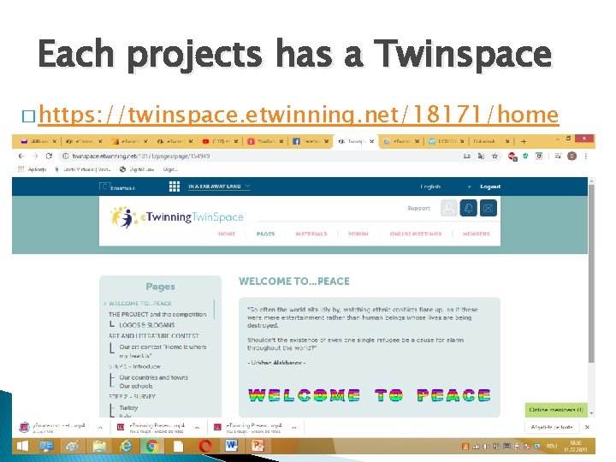Image resolution: width=616 pixels, height=462 pixels.
Task: Select the active TwinSpace browser tab
Action: (355, 141)
